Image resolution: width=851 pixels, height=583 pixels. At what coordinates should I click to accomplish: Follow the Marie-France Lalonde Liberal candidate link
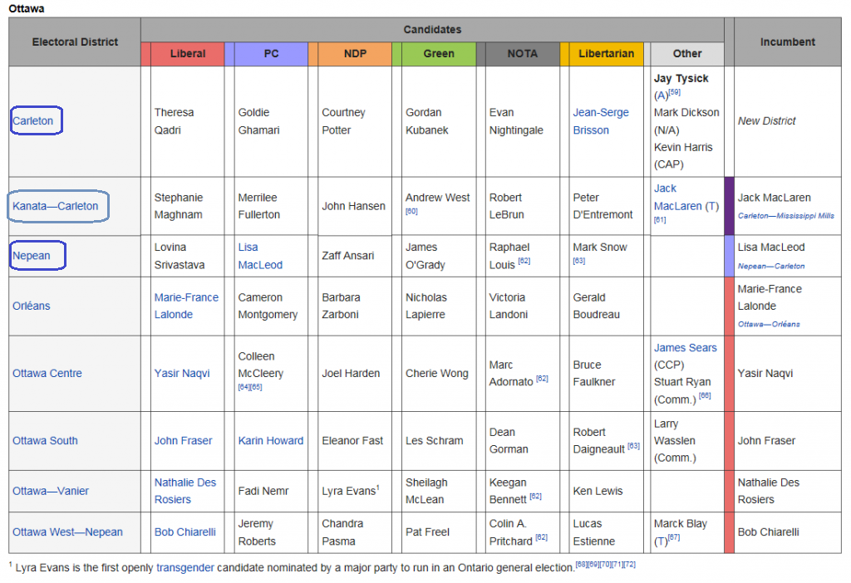(x=186, y=306)
